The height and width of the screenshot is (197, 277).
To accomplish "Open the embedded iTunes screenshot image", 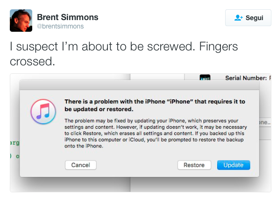I will [x=141, y=133].
